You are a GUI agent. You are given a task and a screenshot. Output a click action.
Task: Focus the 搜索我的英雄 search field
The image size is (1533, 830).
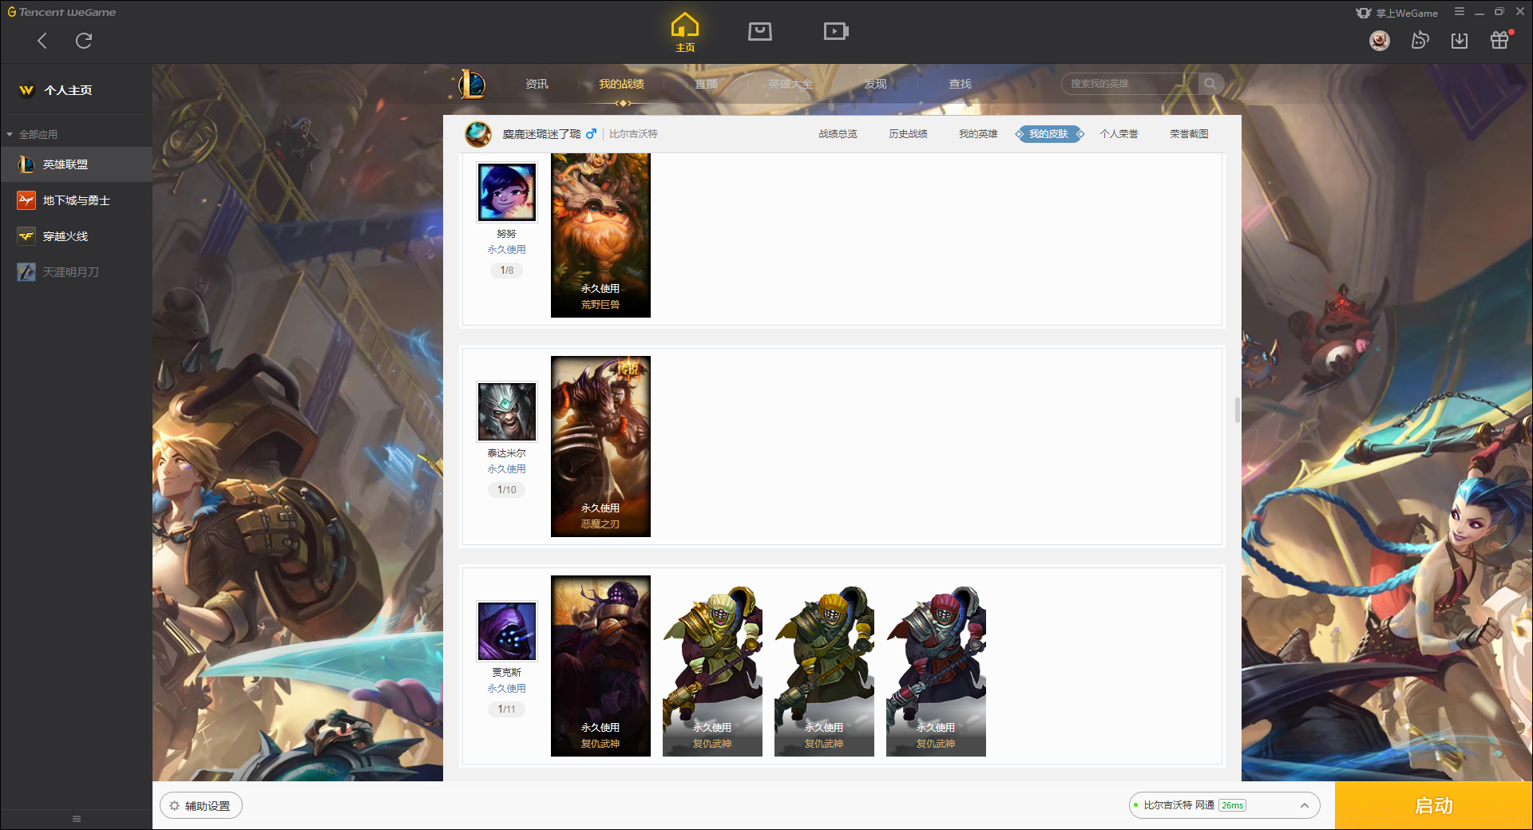1129,84
